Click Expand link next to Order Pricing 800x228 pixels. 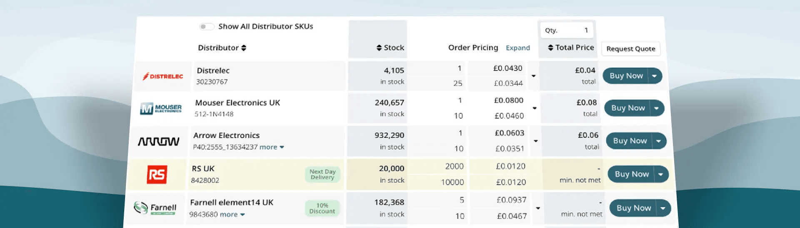[x=517, y=48]
